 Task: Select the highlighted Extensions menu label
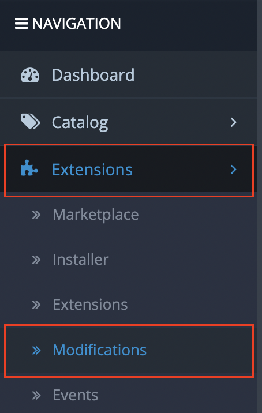point(92,170)
